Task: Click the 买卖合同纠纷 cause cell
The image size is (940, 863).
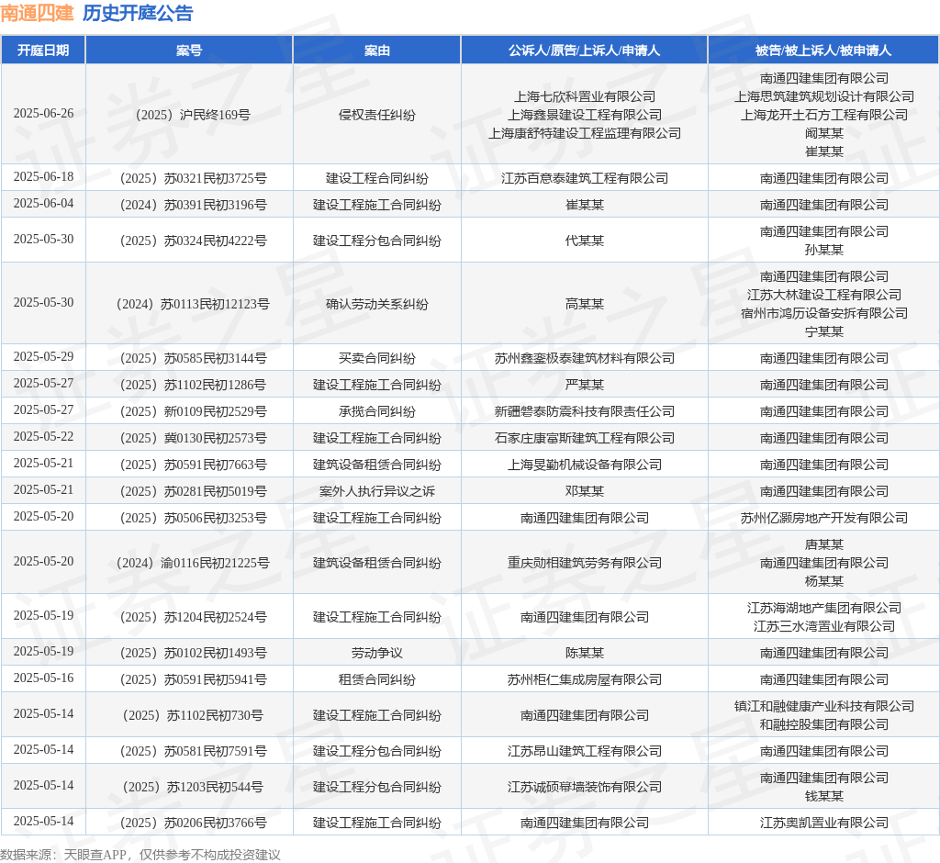Action: pos(376,358)
